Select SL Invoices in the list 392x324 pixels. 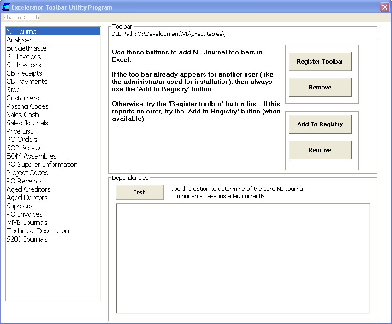point(53,65)
